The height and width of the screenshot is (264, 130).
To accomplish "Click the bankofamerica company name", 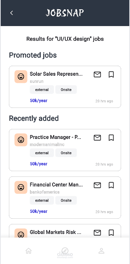I will [45, 192].
